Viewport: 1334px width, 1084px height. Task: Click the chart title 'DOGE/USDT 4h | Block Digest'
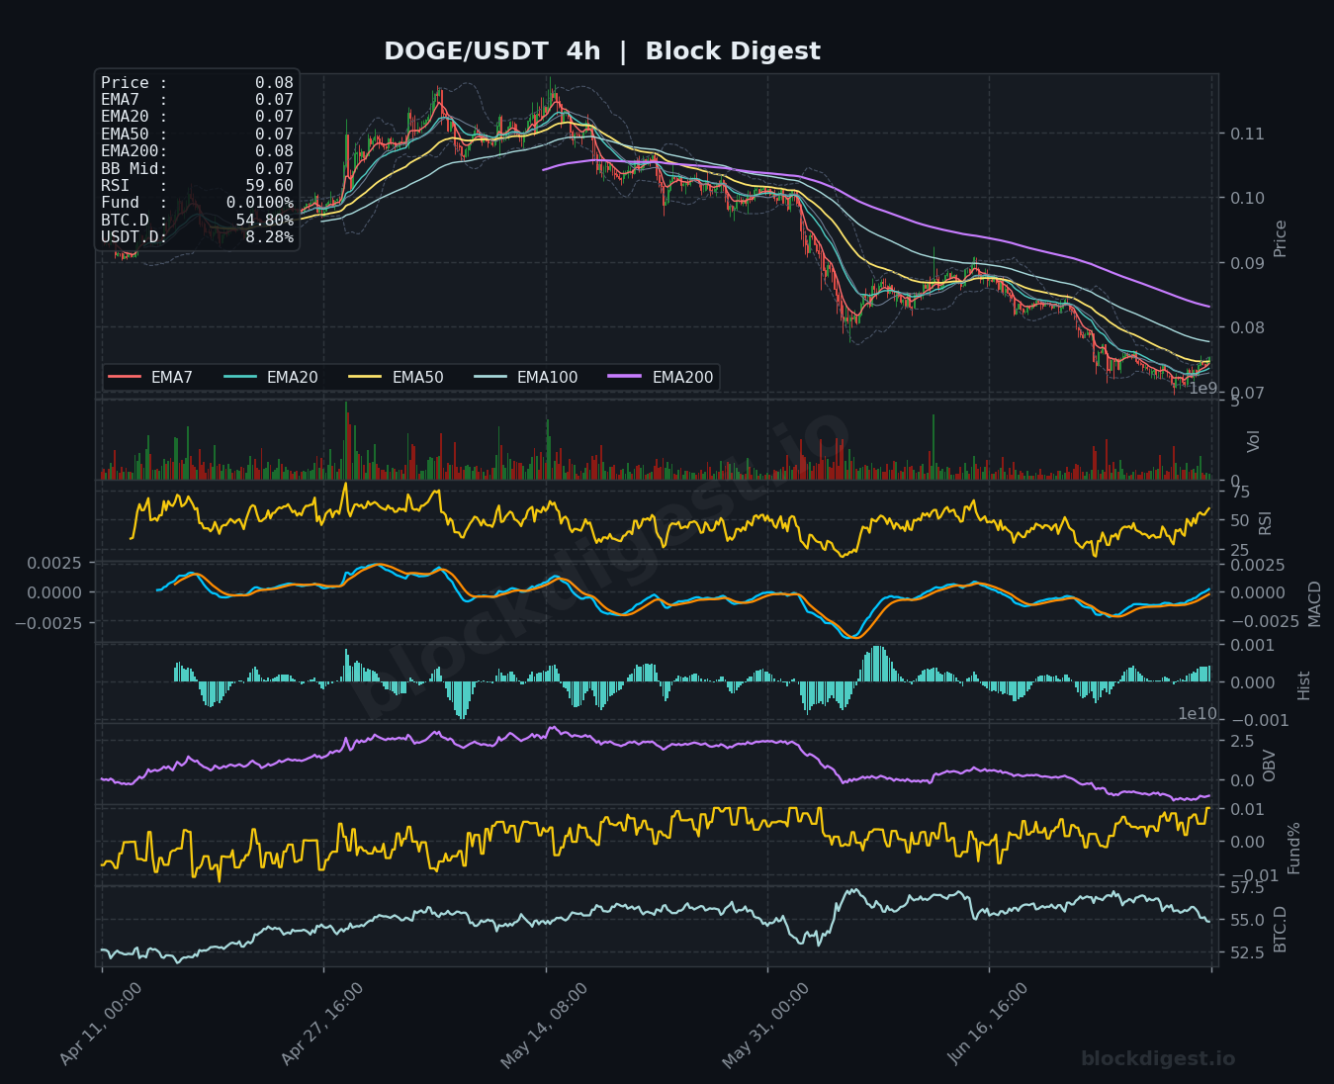coord(601,51)
